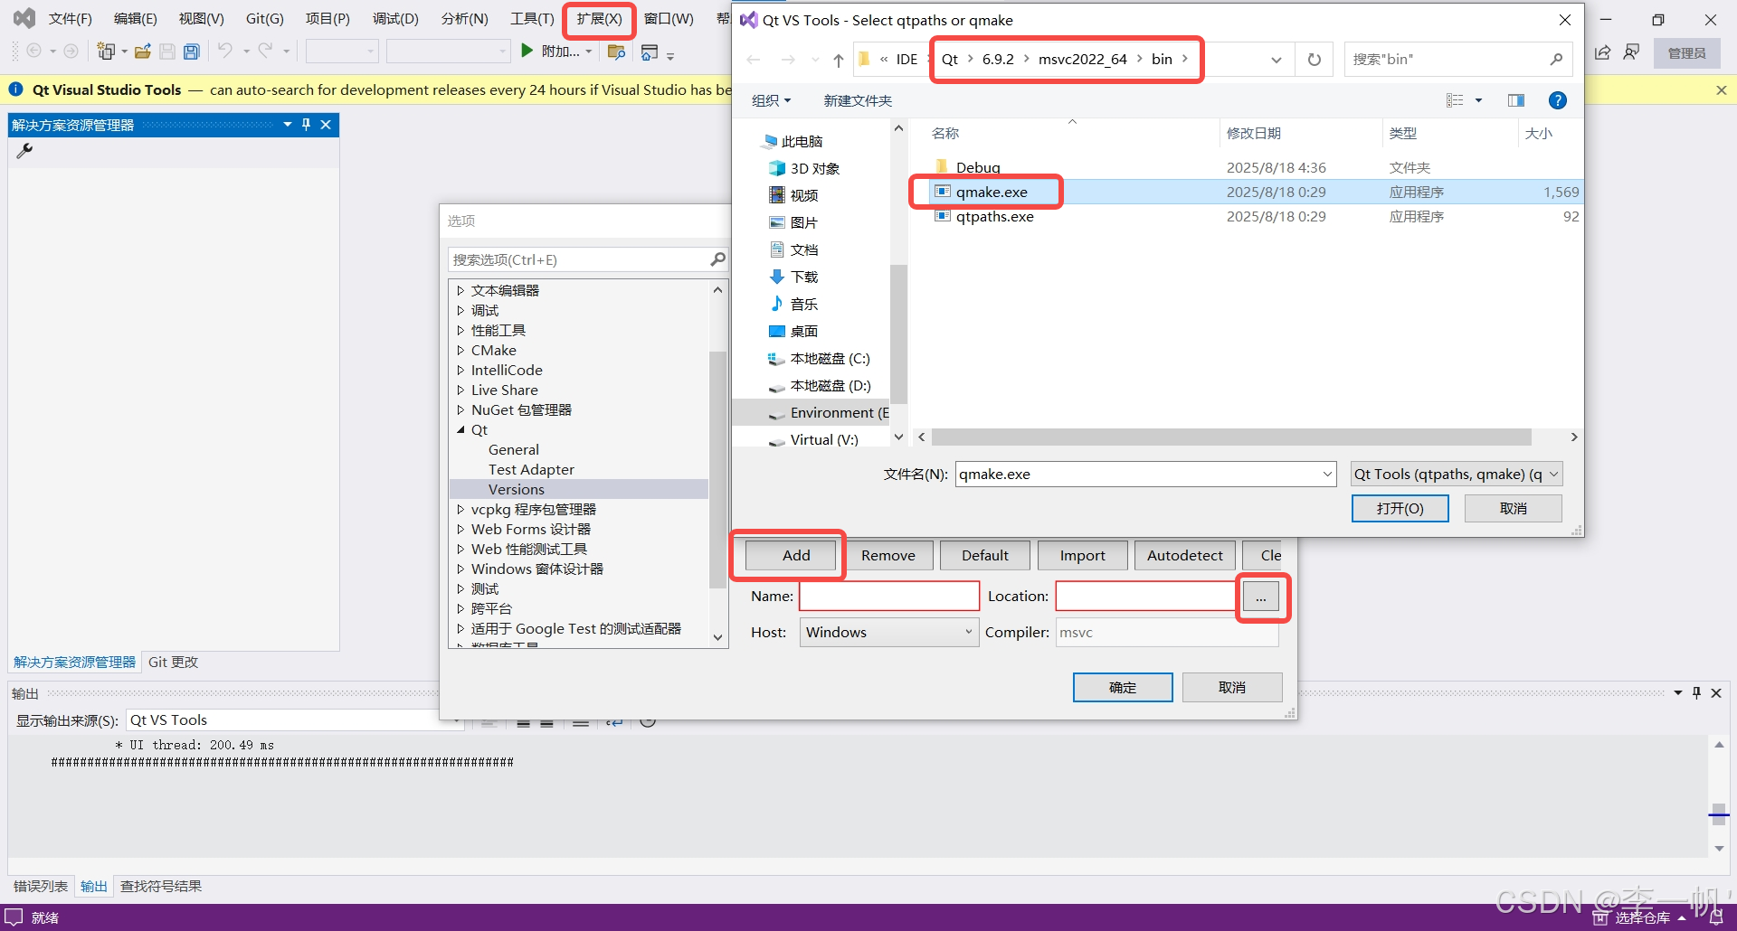1737x931 pixels.
Task: Select 本地磁盘 (C:) in the sidebar
Action: tap(819, 358)
